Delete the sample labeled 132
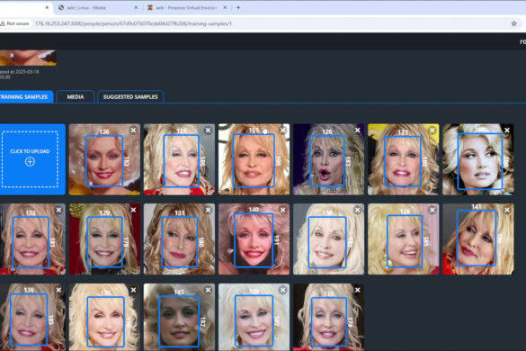The width and height of the screenshot is (526, 351). coord(58,210)
